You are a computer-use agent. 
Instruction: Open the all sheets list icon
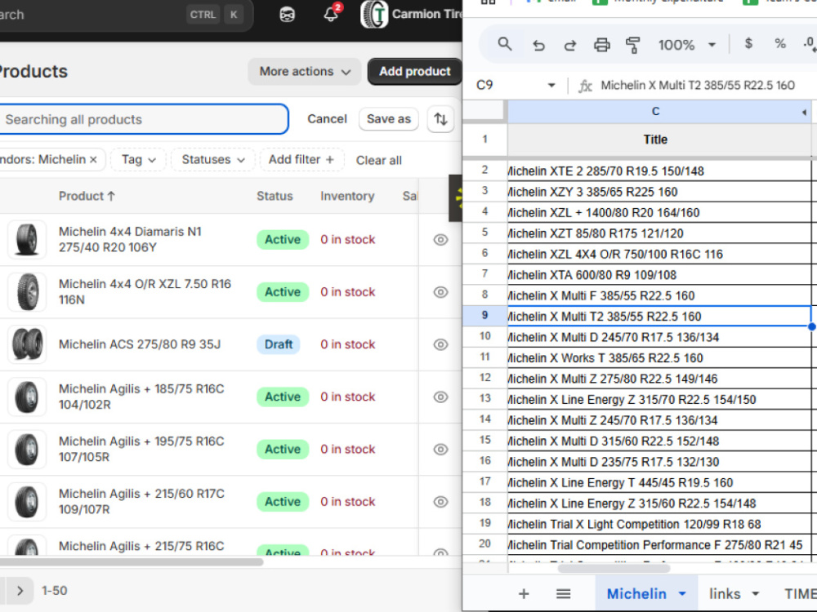click(x=563, y=594)
